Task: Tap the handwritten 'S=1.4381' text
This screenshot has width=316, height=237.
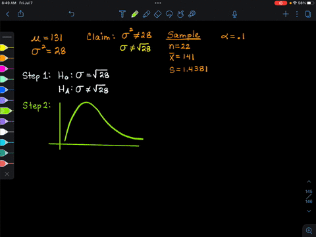Action: click(x=188, y=69)
